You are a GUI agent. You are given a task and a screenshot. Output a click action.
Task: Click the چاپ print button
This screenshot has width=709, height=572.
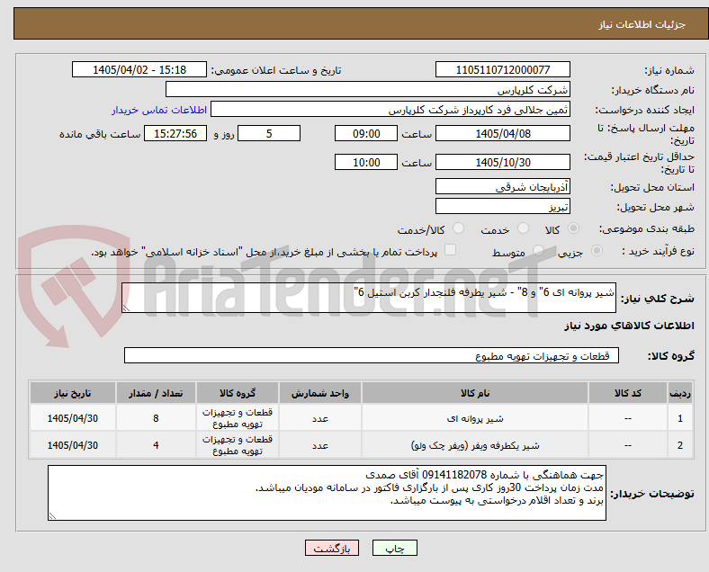tap(395, 548)
